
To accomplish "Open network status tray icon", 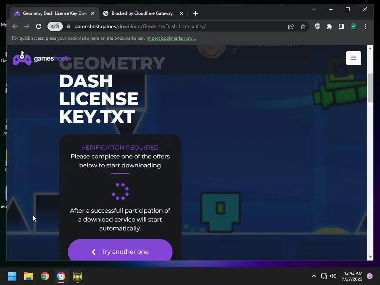I will (x=324, y=276).
